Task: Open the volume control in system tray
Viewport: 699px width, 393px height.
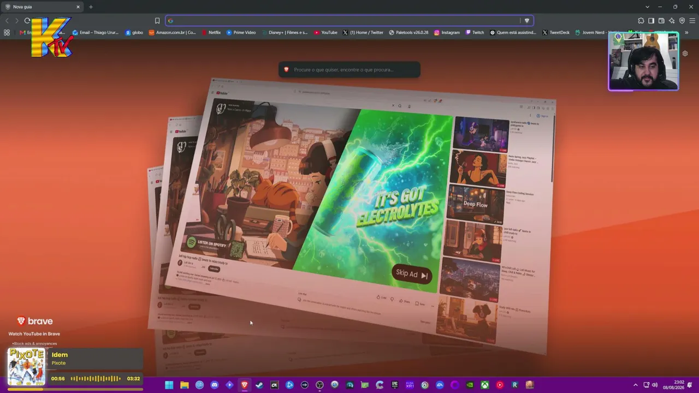Action: point(655,385)
